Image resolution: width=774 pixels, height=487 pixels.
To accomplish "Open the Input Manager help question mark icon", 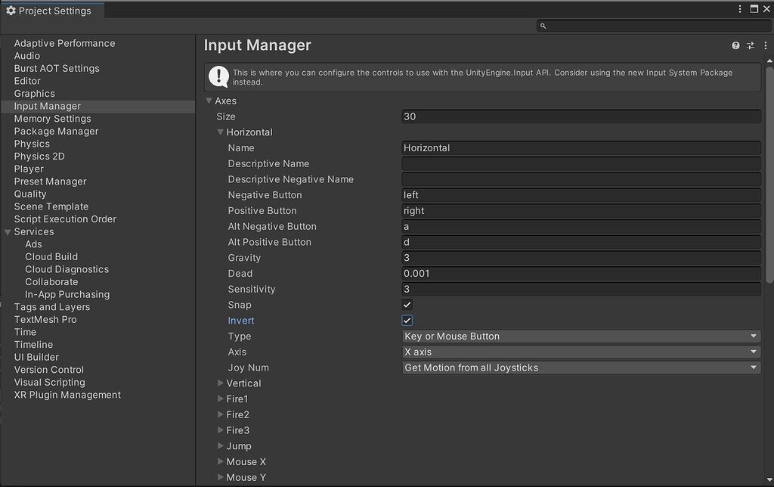I will [735, 45].
